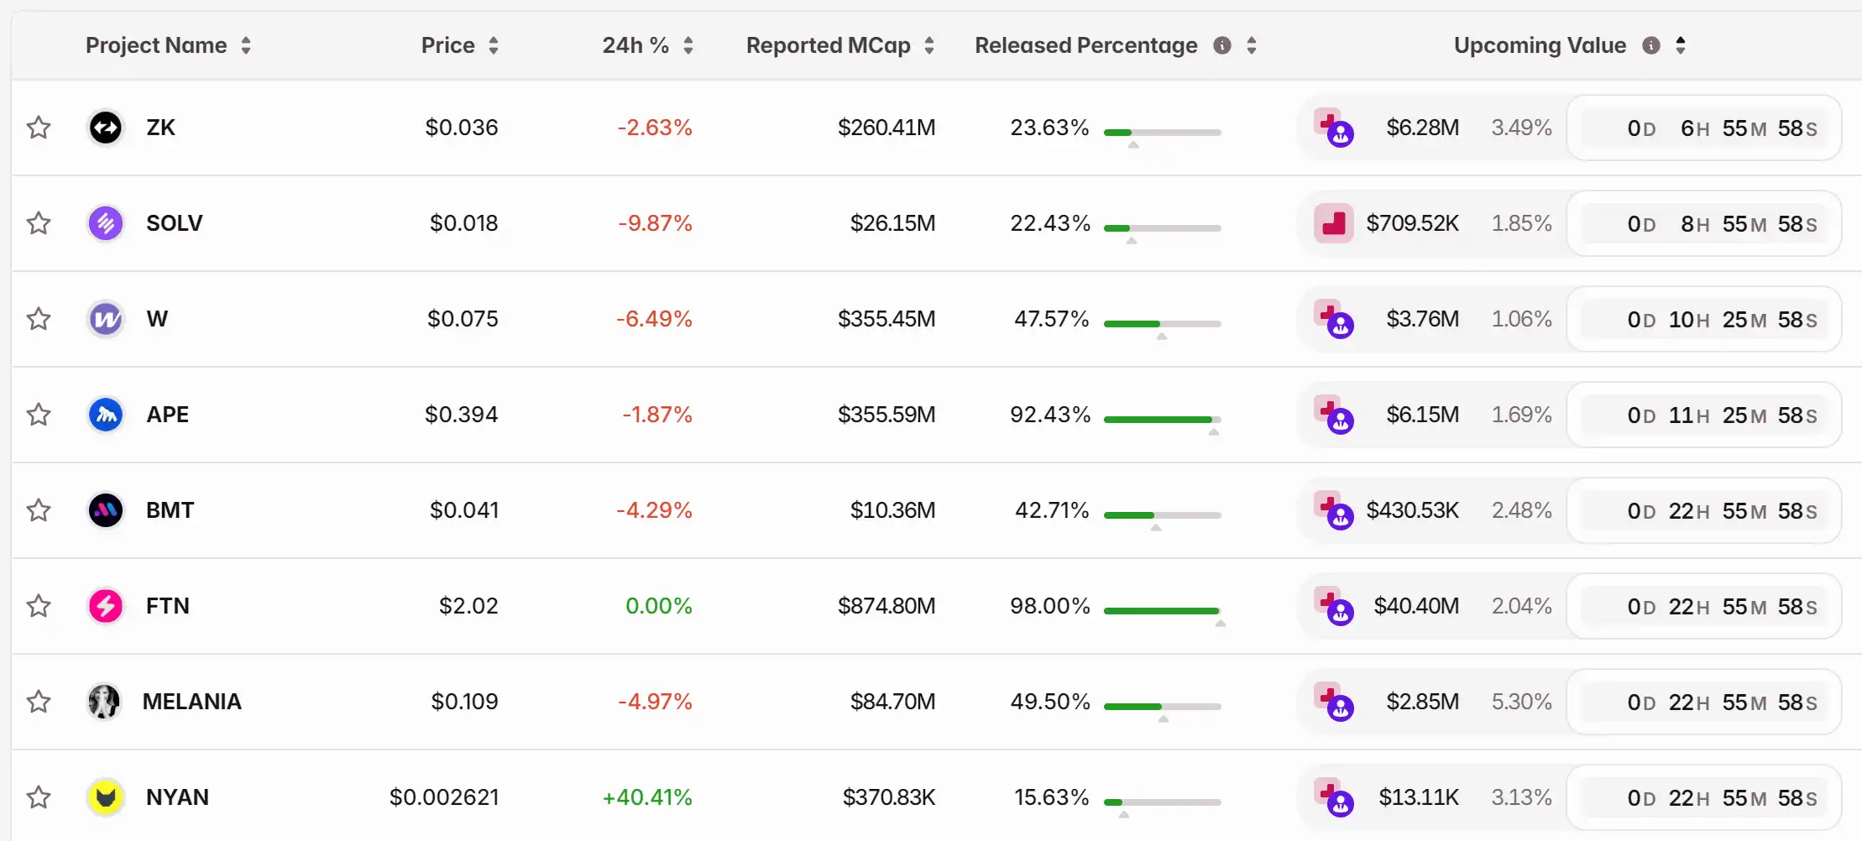
Task: Click SOLV unlock allocation icon
Action: click(x=1333, y=223)
